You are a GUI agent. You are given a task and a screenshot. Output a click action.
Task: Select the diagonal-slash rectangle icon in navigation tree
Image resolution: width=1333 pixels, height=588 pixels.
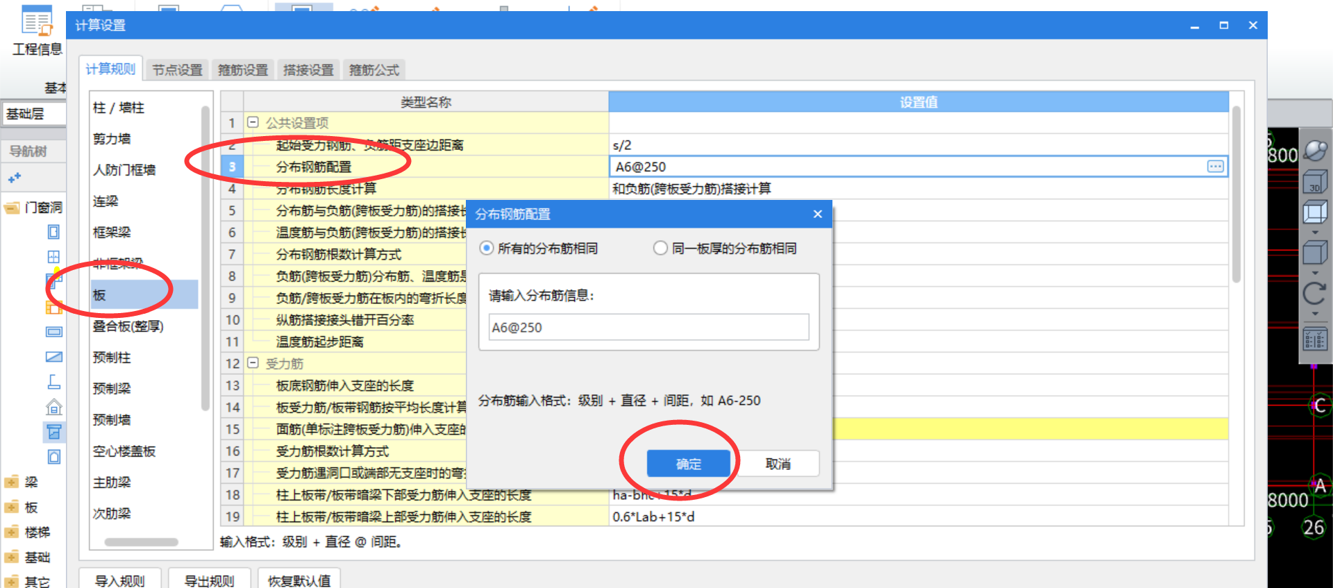tap(53, 357)
